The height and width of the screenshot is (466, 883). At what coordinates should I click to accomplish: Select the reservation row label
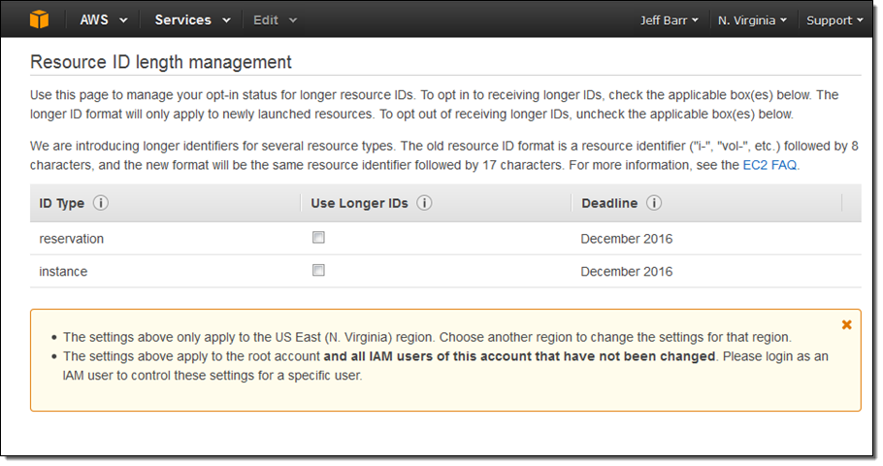[x=72, y=239]
